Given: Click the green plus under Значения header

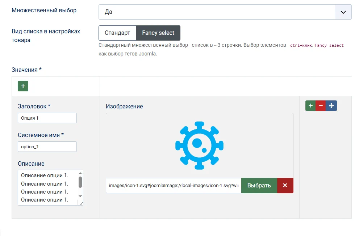Looking at the screenshot, I should [x=23, y=86].
